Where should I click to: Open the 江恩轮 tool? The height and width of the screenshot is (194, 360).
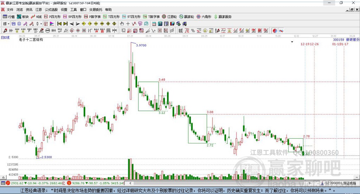coord(169,17)
